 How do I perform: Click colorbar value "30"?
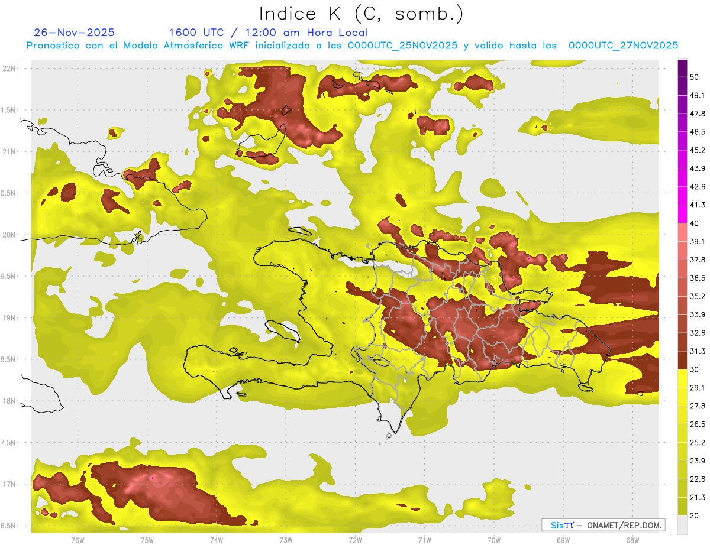tap(695, 369)
